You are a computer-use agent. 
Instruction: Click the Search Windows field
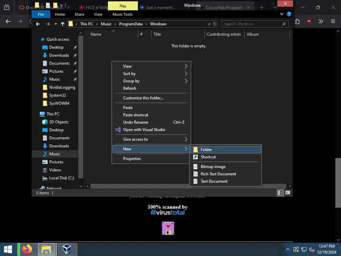pyautogui.click(x=255, y=24)
